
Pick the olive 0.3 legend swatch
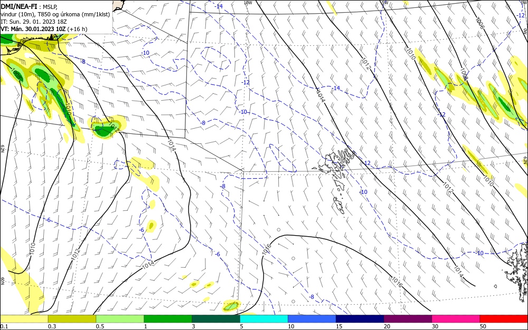[72, 319]
